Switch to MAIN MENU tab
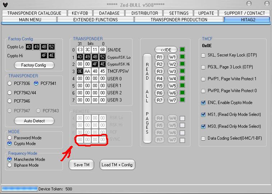 (x=30, y=19)
